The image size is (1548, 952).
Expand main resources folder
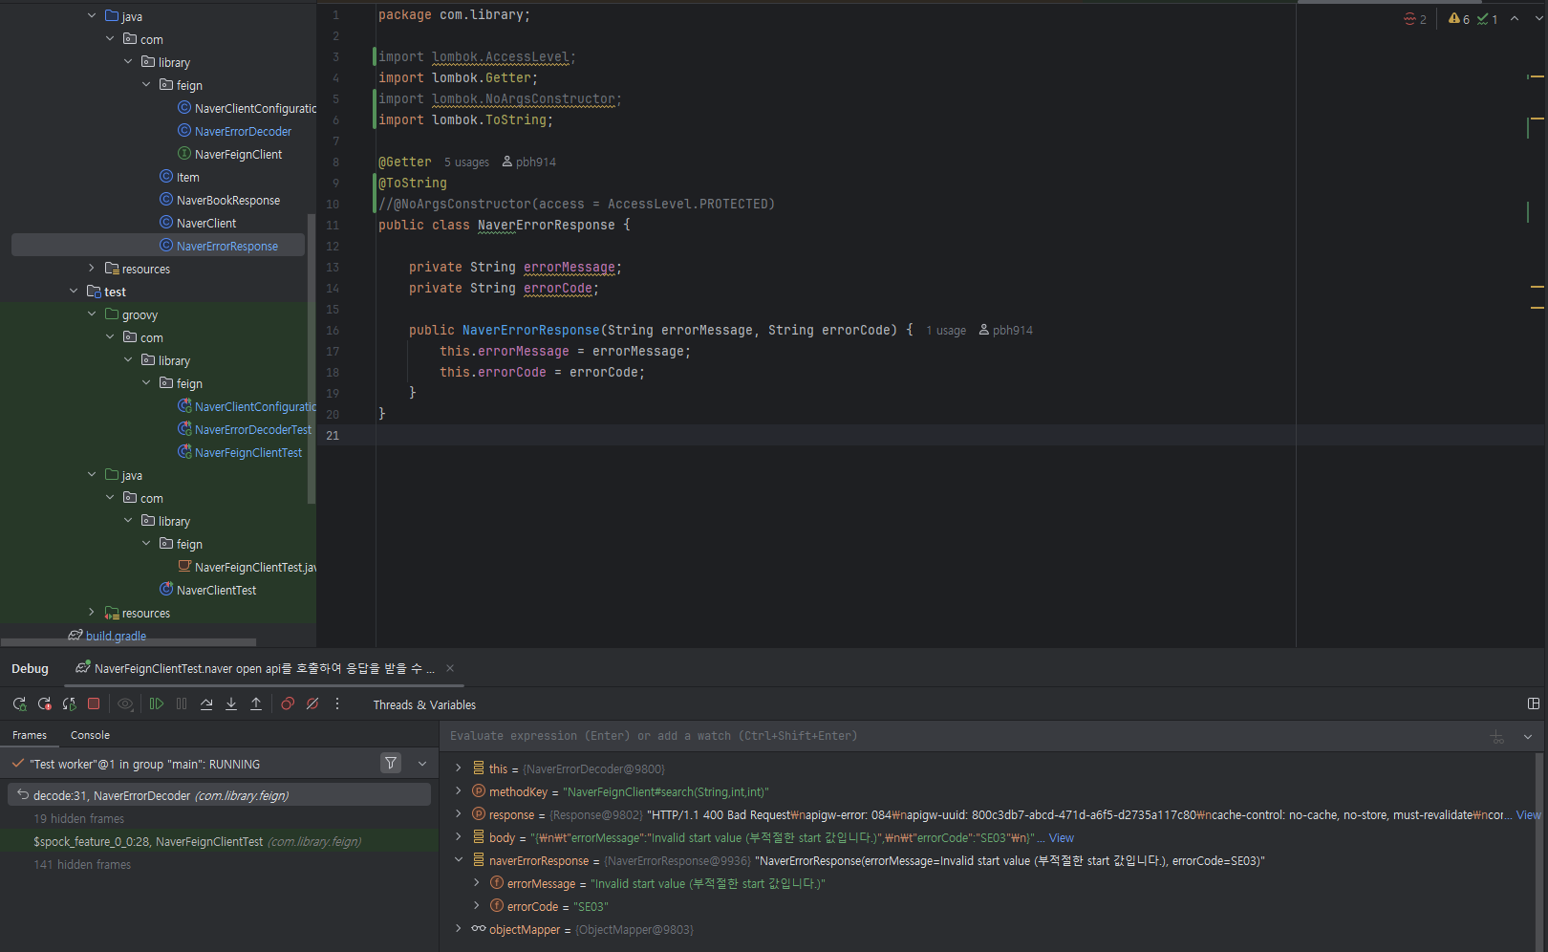[92, 269]
